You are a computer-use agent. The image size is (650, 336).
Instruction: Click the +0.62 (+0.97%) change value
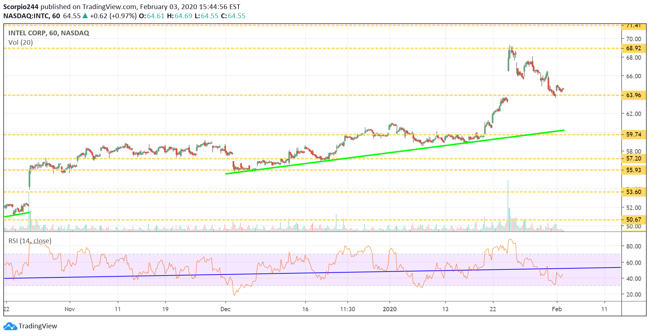[113, 16]
